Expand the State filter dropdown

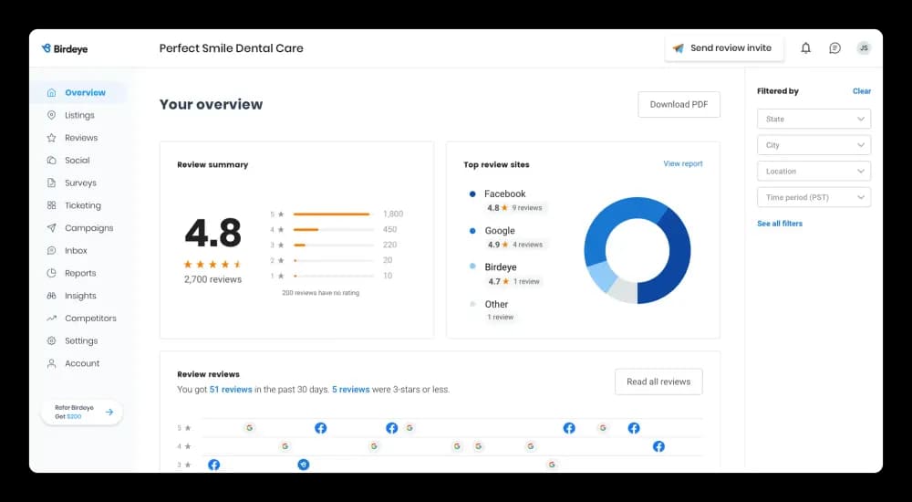coord(814,119)
